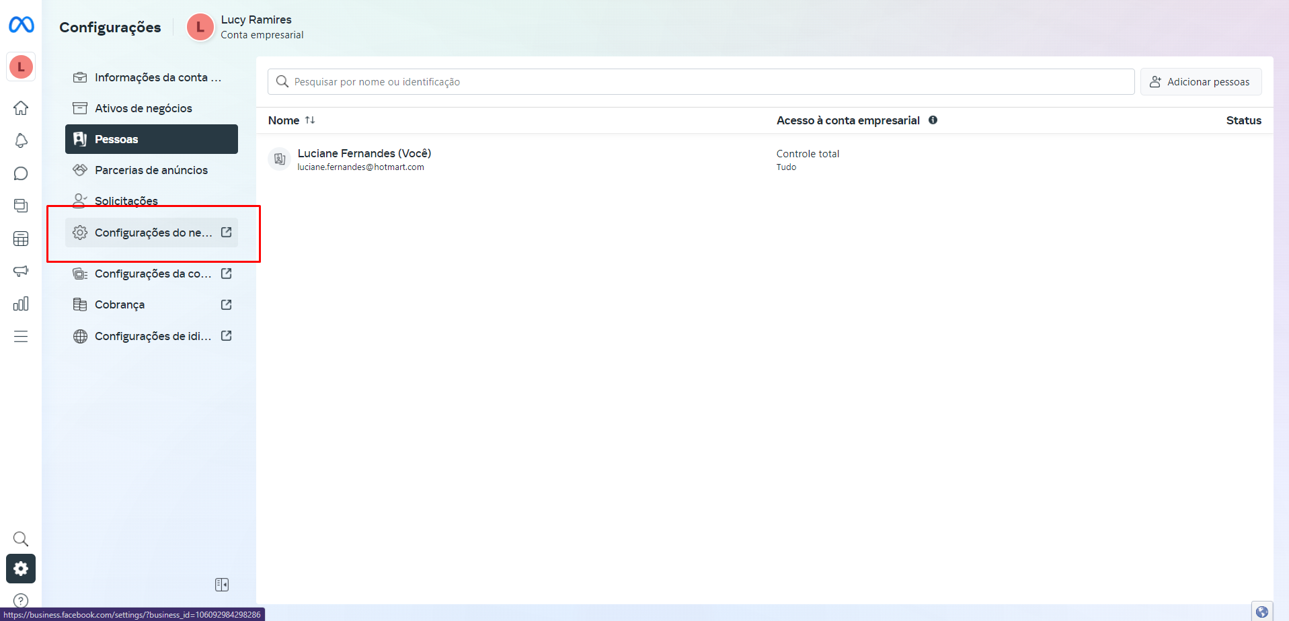
Task: Click the settings gear at bottom left
Action: (x=21, y=569)
